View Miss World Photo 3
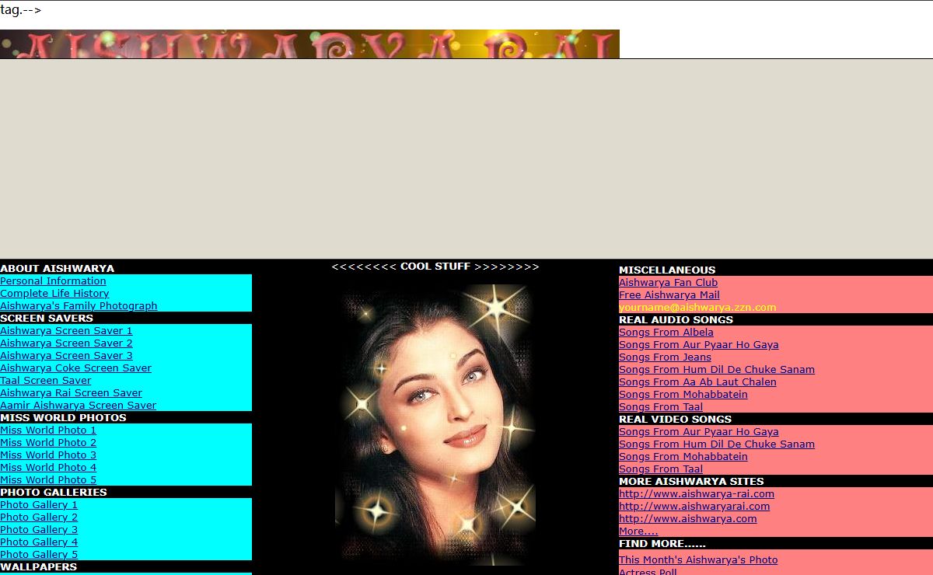This screenshot has width=933, height=575. (x=48, y=455)
